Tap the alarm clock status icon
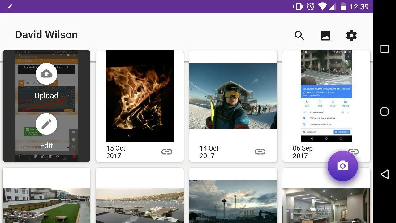This screenshot has width=396, height=223. tap(311, 7)
